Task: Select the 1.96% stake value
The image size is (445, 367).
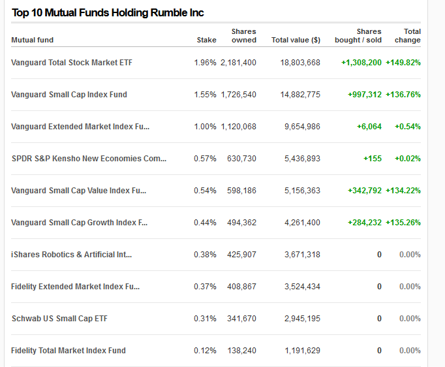Action: coord(205,63)
